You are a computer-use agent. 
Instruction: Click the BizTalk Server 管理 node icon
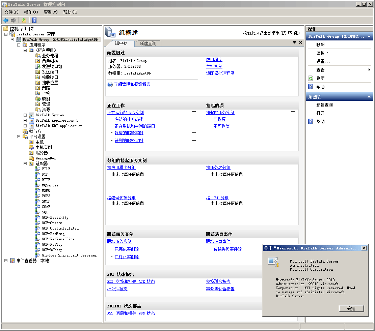12,34
